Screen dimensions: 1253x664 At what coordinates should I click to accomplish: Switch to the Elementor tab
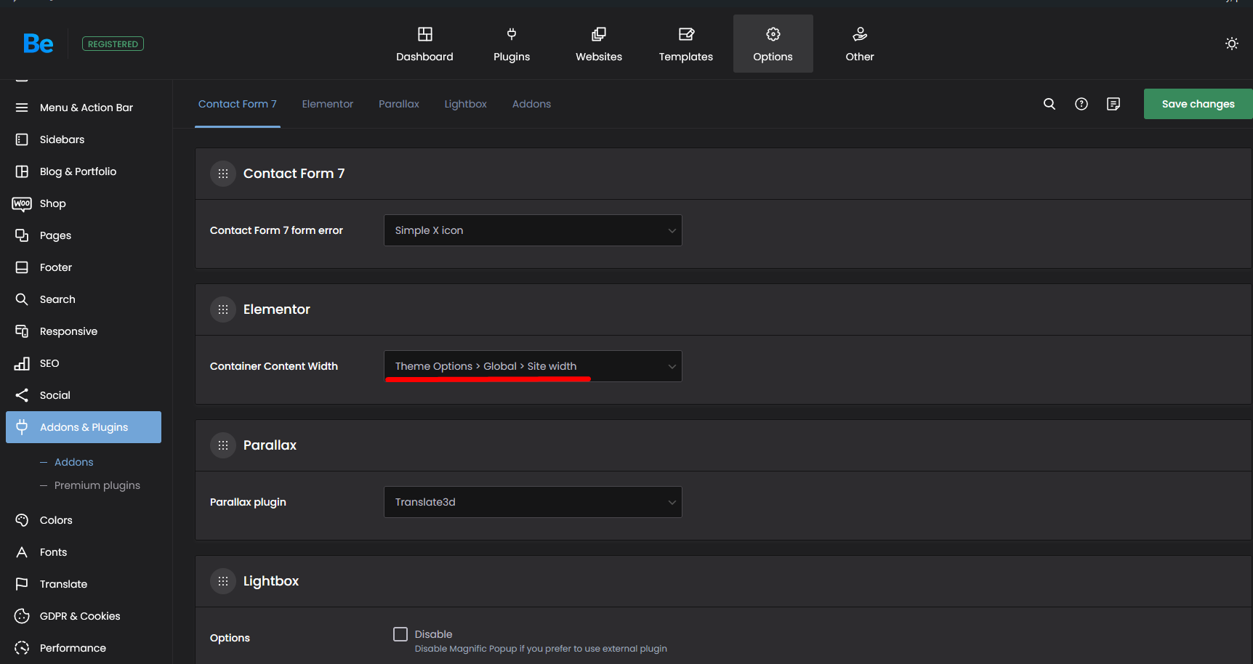pyautogui.click(x=328, y=104)
